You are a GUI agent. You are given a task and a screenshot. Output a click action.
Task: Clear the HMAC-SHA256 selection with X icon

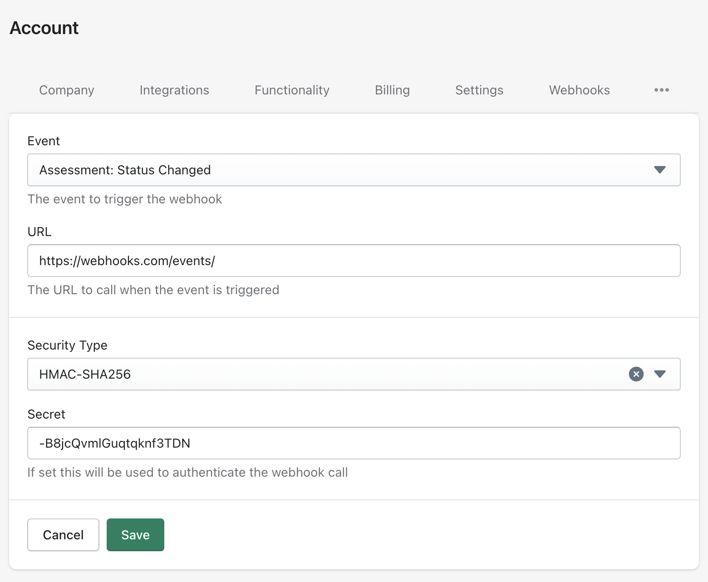[636, 374]
